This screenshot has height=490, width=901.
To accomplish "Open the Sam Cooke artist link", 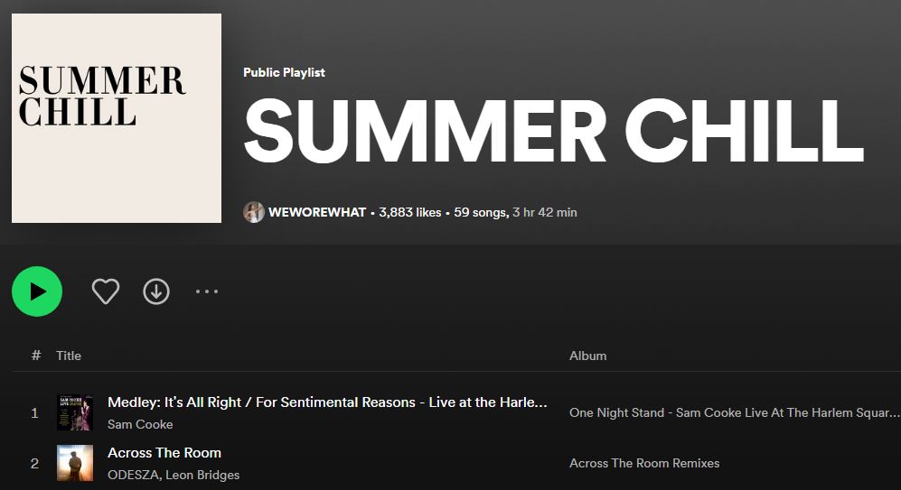I will pyautogui.click(x=140, y=425).
